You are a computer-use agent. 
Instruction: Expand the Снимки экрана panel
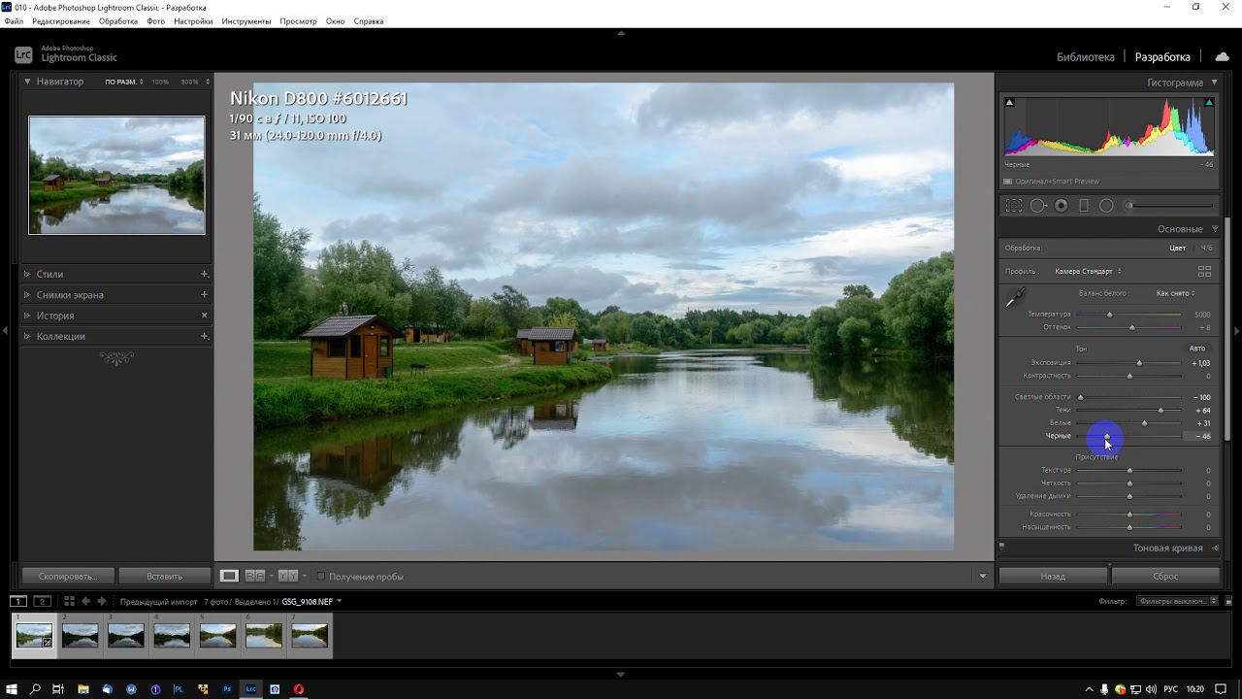[x=27, y=294]
